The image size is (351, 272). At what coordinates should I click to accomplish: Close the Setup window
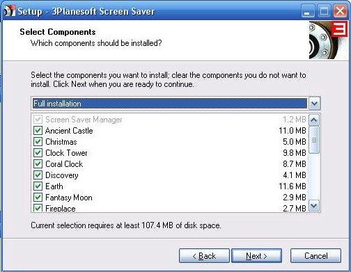pyautogui.click(x=340, y=11)
